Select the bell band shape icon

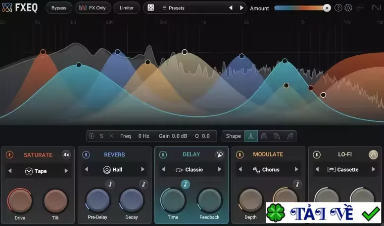point(251,136)
